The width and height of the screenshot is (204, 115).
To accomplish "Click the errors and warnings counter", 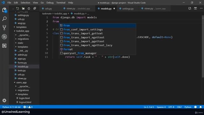I will [x=28, y=107].
